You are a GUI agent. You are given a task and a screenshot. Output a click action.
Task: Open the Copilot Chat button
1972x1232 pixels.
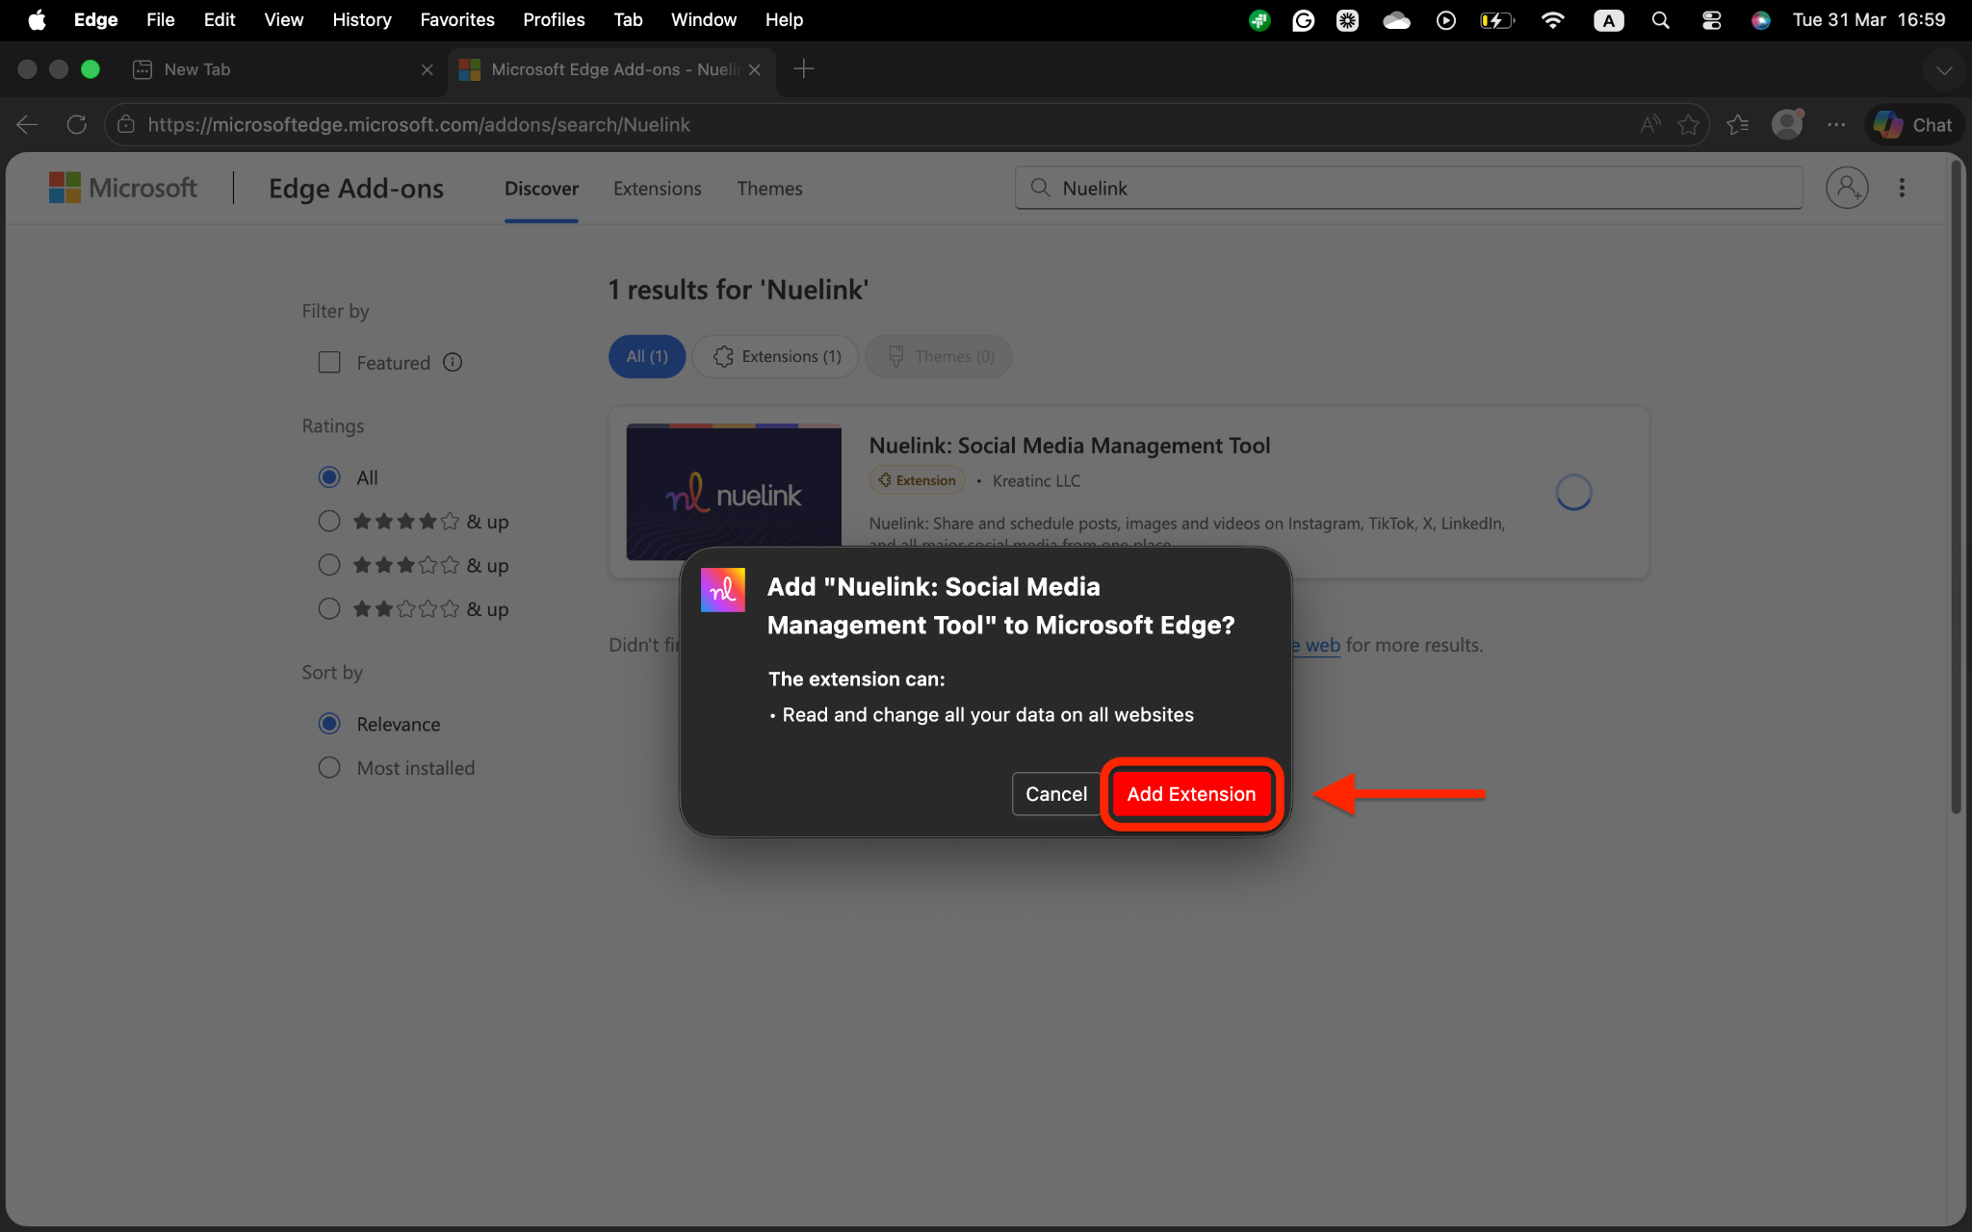pyautogui.click(x=1914, y=124)
